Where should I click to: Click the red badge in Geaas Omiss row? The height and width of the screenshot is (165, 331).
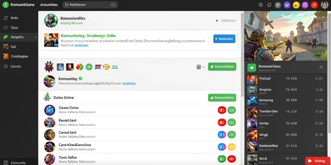(222, 110)
